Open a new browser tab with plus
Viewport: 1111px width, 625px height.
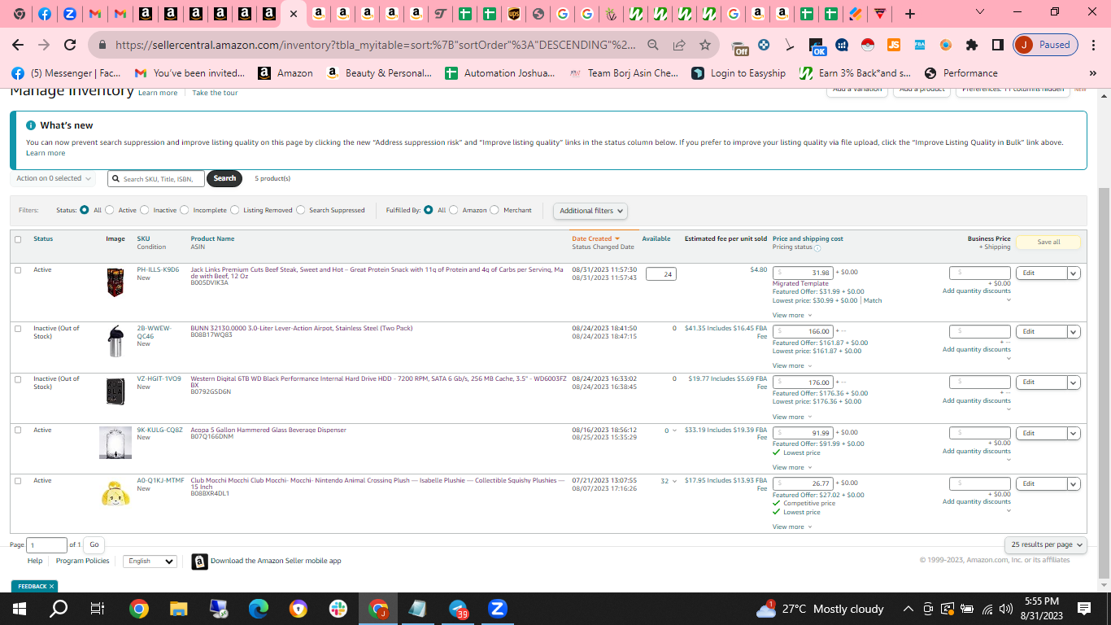click(910, 14)
